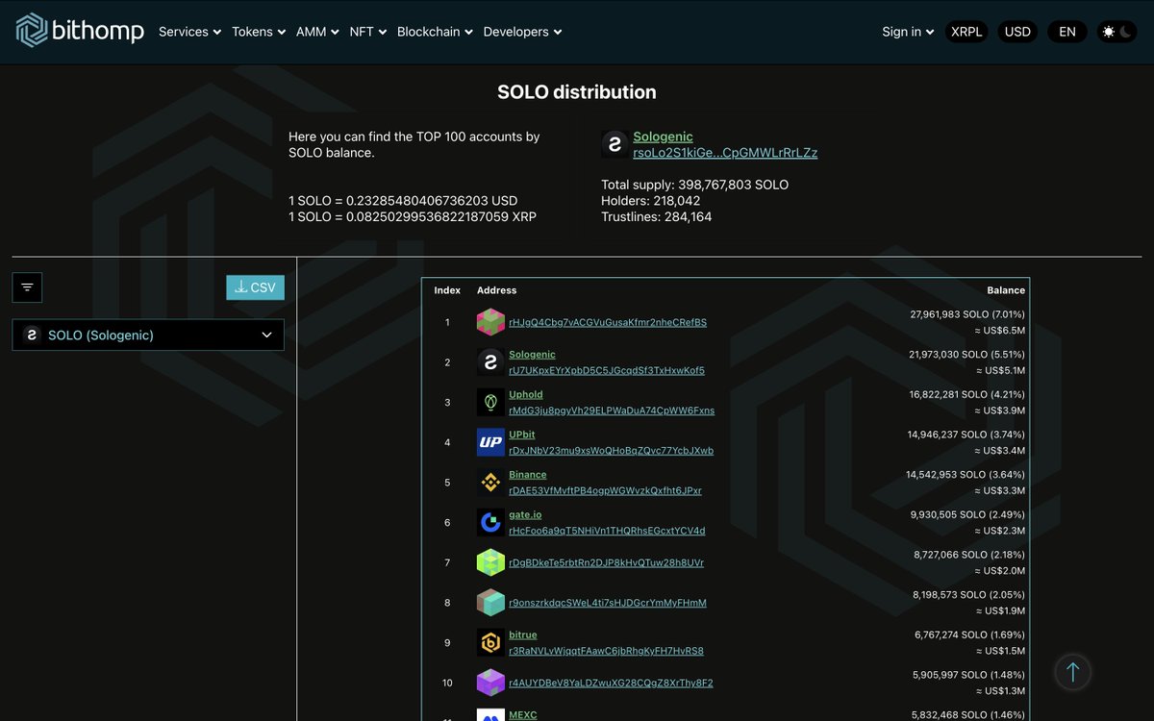This screenshot has width=1154, height=721.
Task: Open the Tokens menu
Action: pos(259,32)
